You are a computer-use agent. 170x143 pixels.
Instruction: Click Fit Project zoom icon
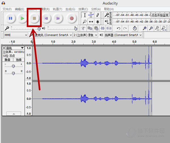[x=164, y=28]
